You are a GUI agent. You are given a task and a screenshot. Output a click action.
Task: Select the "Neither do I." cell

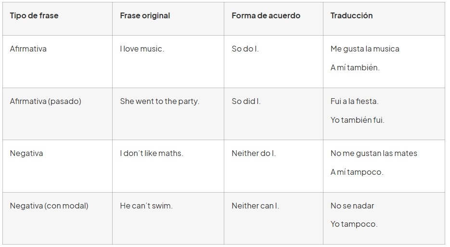[254, 153]
